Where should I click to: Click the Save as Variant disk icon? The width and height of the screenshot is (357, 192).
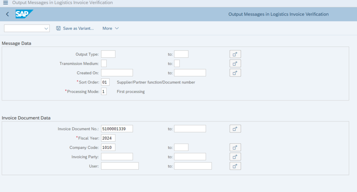click(59, 28)
